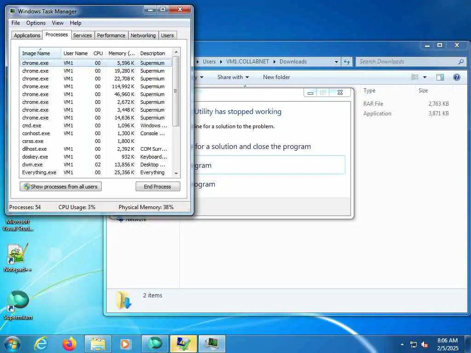This screenshot has width=471, height=353.
Task: Open the Microsoft Visual Studio desktop shortcut
Action: tap(18, 225)
